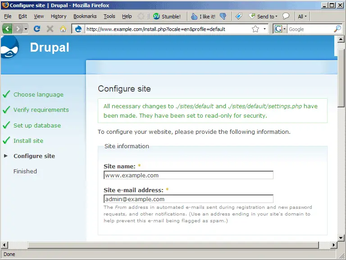Click the Set up database step
The width and height of the screenshot is (346, 260).
point(37,125)
